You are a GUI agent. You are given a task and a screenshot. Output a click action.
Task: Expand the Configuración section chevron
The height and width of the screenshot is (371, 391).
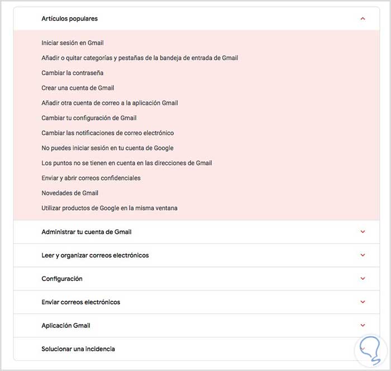363,279
